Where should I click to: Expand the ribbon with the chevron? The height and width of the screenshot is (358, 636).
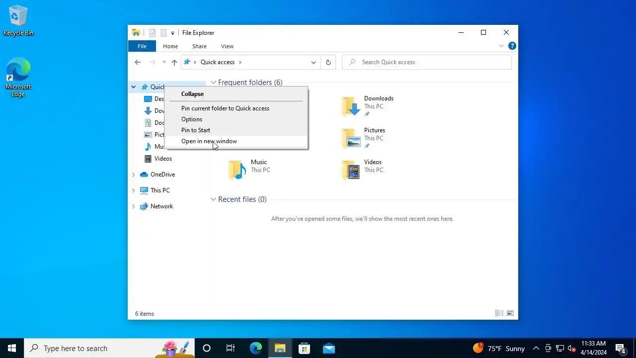501,46
